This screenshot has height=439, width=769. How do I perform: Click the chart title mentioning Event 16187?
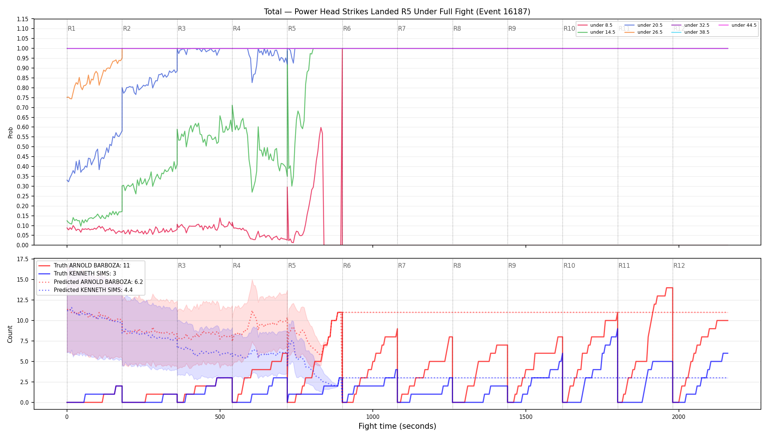(x=397, y=12)
